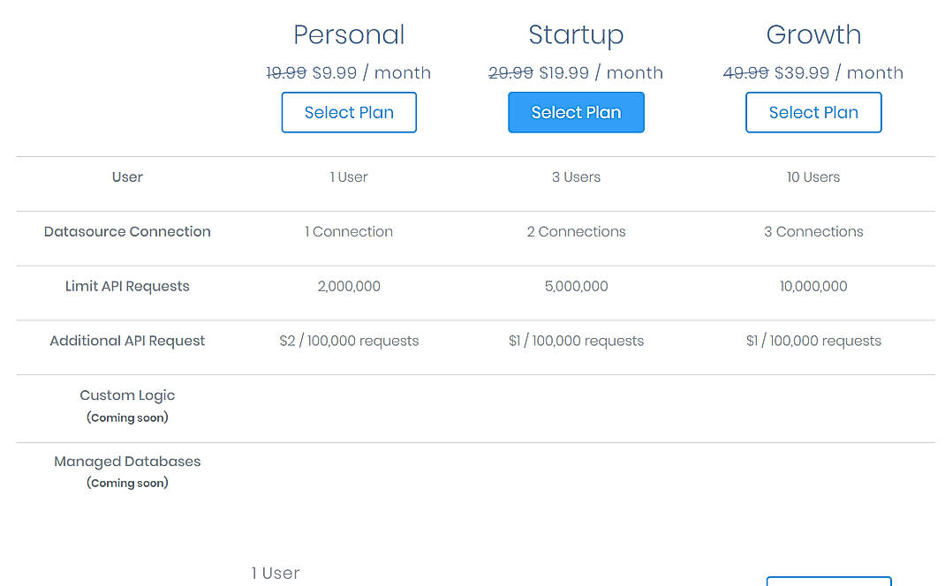Click the 10,000,000 API limit for Growth
The height and width of the screenshot is (586, 945).
(x=813, y=286)
